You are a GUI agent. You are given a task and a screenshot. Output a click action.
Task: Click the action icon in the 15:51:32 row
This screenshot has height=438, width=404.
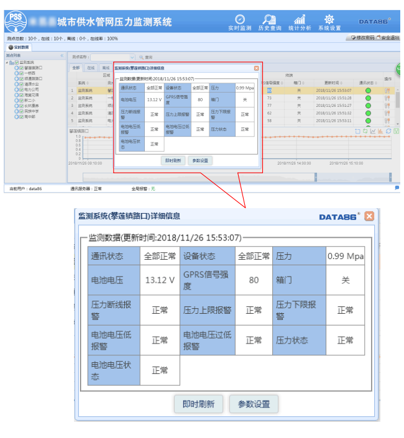coord(387,113)
